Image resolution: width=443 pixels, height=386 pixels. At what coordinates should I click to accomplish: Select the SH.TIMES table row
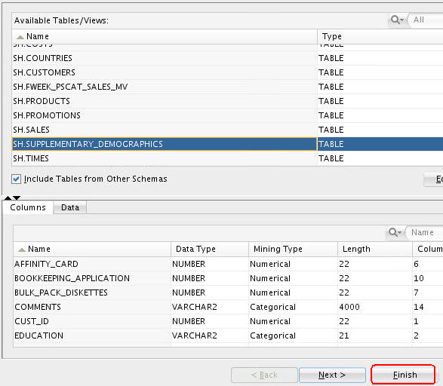point(227,158)
